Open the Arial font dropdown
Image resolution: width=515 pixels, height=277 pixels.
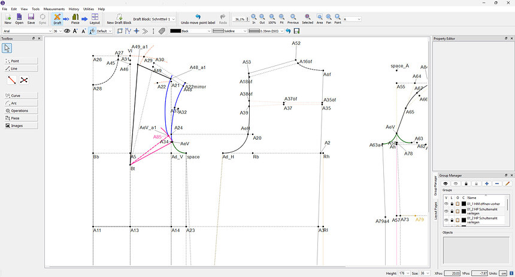click(x=28, y=31)
